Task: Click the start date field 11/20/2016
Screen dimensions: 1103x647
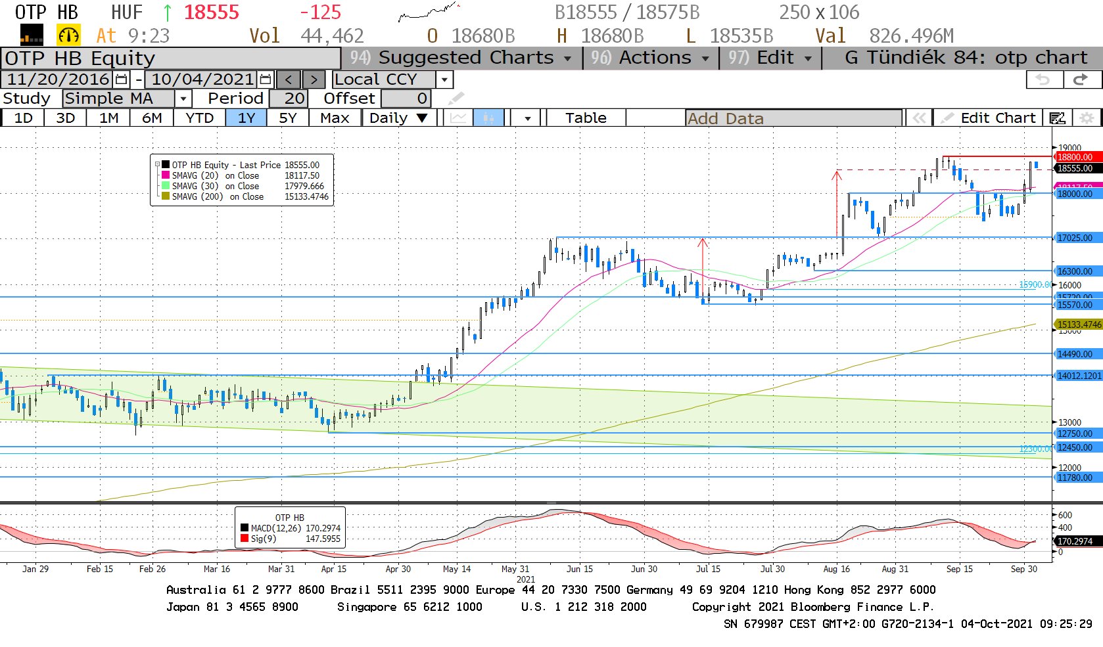Action: [x=58, y=79]
